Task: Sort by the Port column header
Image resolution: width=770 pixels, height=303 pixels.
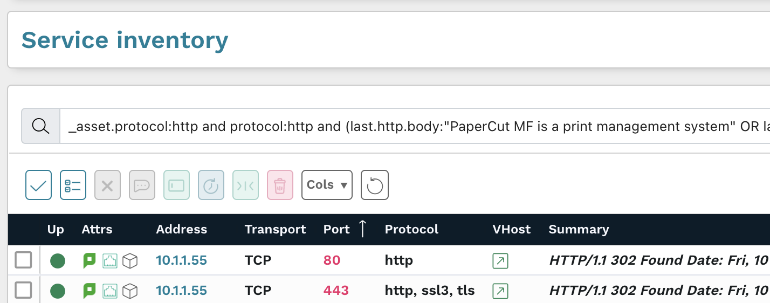Action: coord(337,229)
